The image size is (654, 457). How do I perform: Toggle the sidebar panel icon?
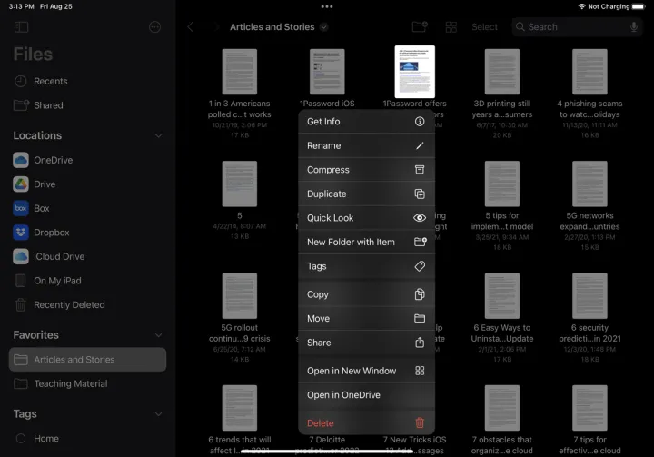[x=22, y=27]
